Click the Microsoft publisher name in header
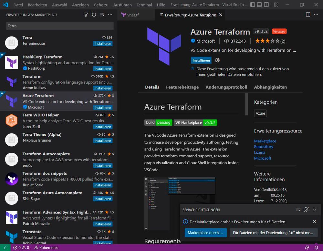This screenshot has height=251, width=323. point(205,41)
